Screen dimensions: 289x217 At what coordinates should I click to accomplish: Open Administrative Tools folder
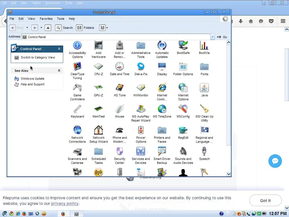[x=141, y=50]
